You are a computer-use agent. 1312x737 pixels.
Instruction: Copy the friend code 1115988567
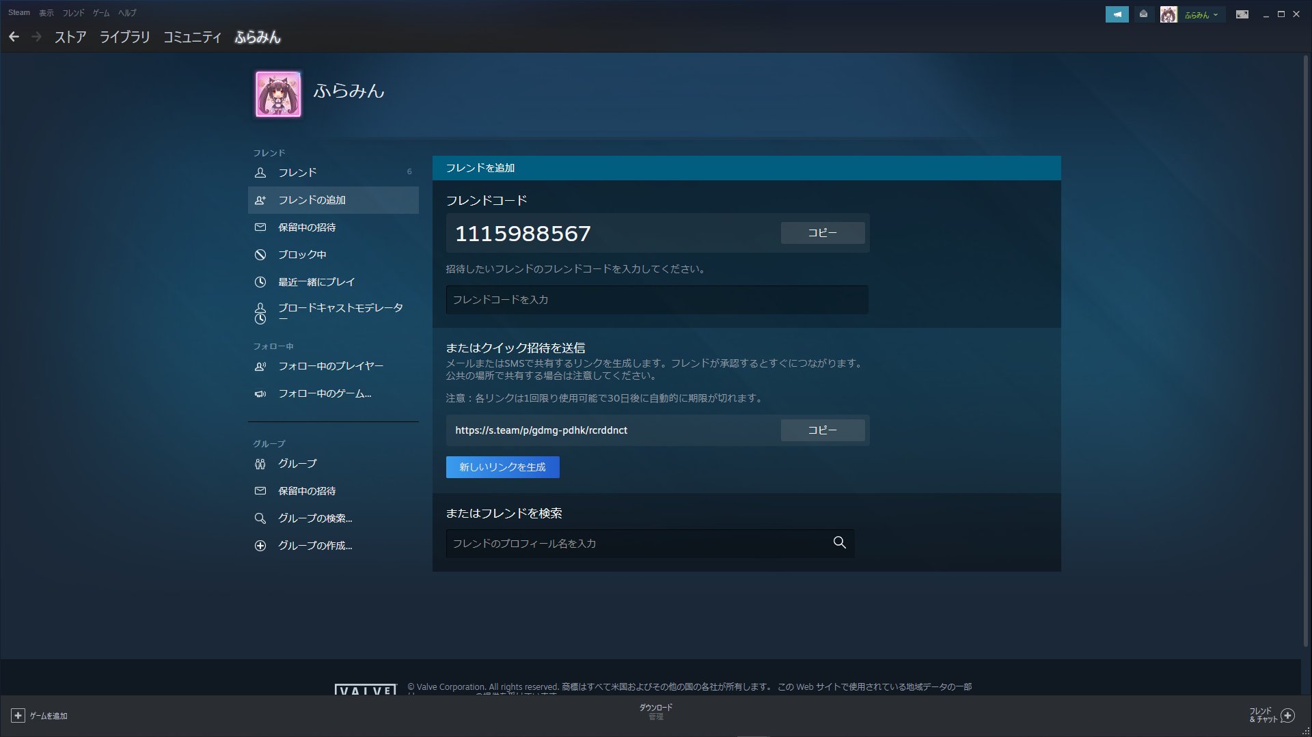click(x=823, y=233)
